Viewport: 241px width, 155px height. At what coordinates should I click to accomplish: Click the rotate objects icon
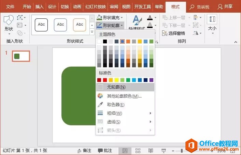(x=196, y=33)
